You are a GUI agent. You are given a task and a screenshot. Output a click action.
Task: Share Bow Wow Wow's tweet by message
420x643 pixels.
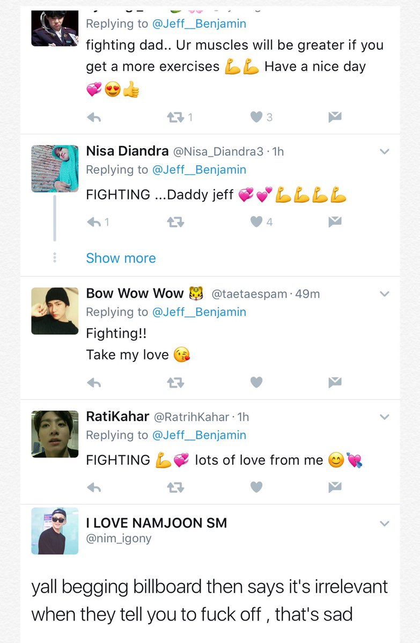point(335,382)
